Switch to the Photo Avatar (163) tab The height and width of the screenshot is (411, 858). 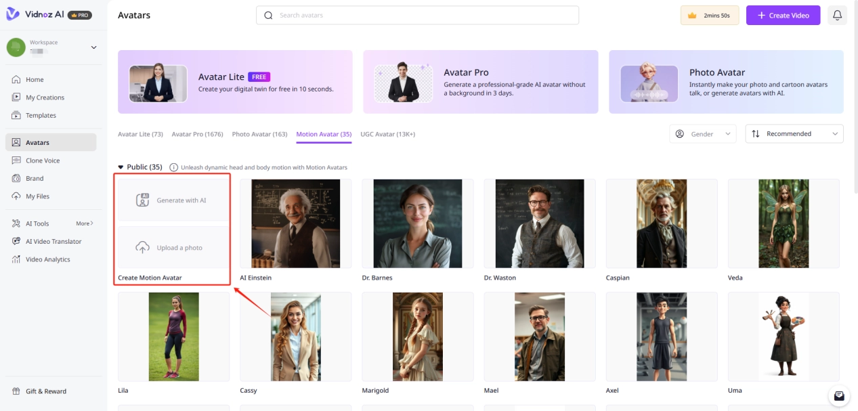pos(259,134)
